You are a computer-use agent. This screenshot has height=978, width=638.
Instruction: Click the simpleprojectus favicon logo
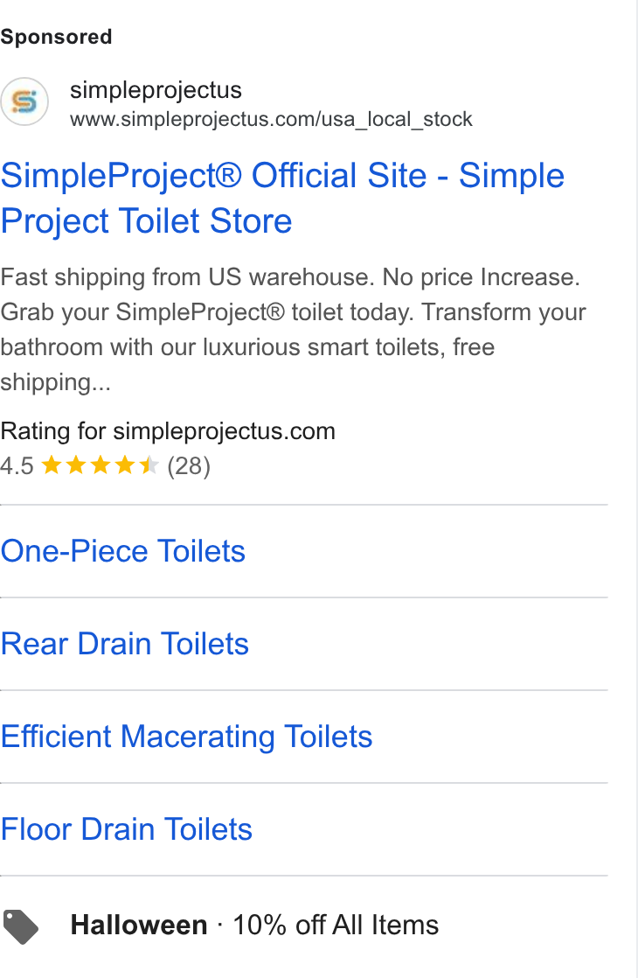[x=24, y=101]
